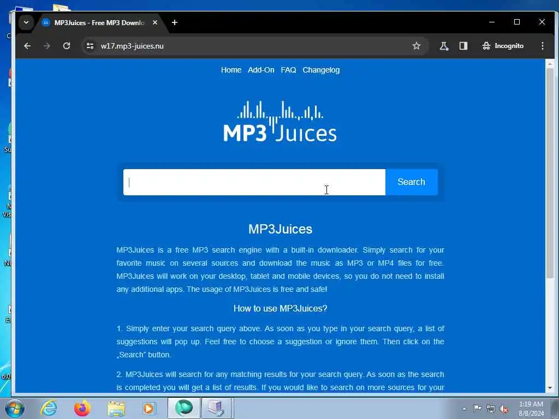The width and height of the screenshot is (559, 419).
Task: Click the 'How to use MP3Juices?' heading
Action: tap(280, 309)
